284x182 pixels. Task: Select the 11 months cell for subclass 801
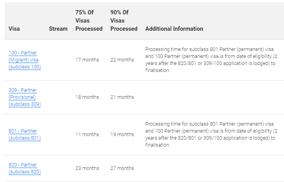click(87, 135)
